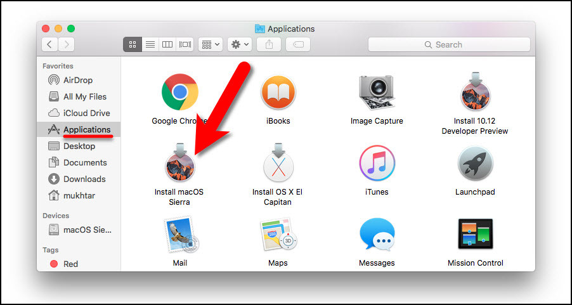Select the iBooks application icon
This screenshot has width=572, height=305.
coord(278,93)
